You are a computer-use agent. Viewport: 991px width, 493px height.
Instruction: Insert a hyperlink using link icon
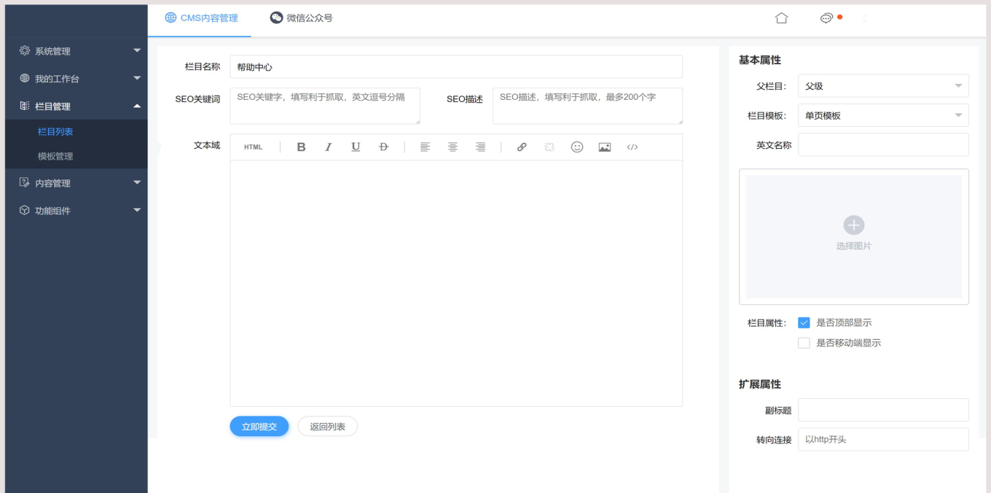(522, 147)
